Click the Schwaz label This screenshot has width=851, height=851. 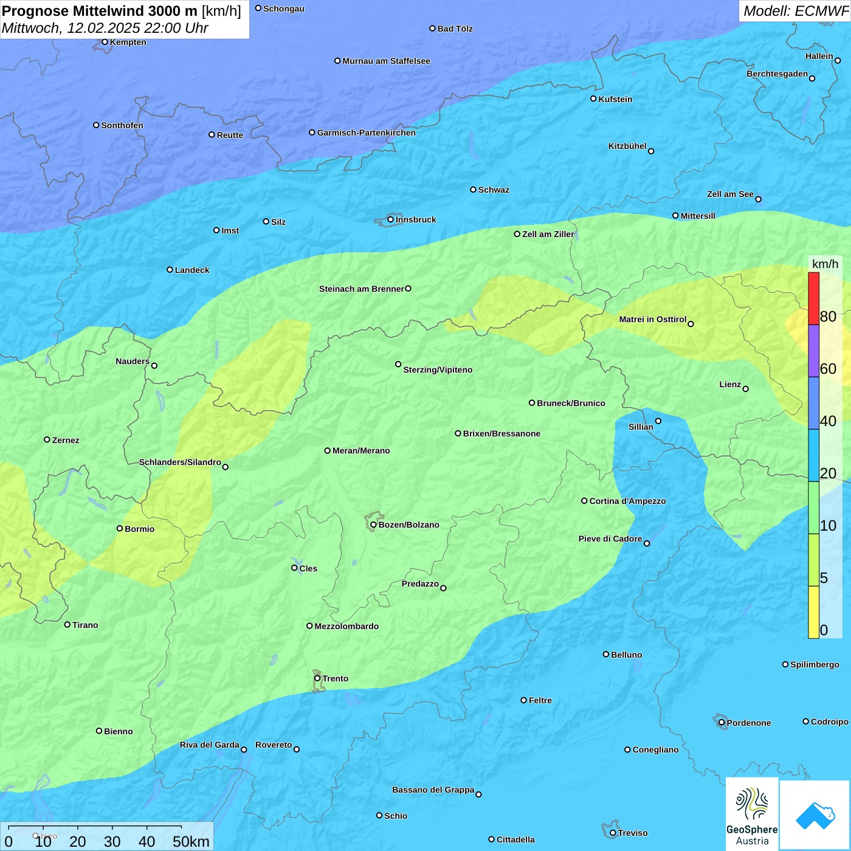coord(494,190)
